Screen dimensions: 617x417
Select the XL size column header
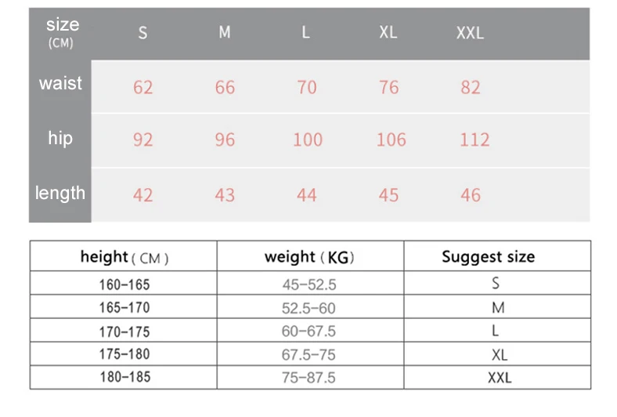tap(388, 32)
